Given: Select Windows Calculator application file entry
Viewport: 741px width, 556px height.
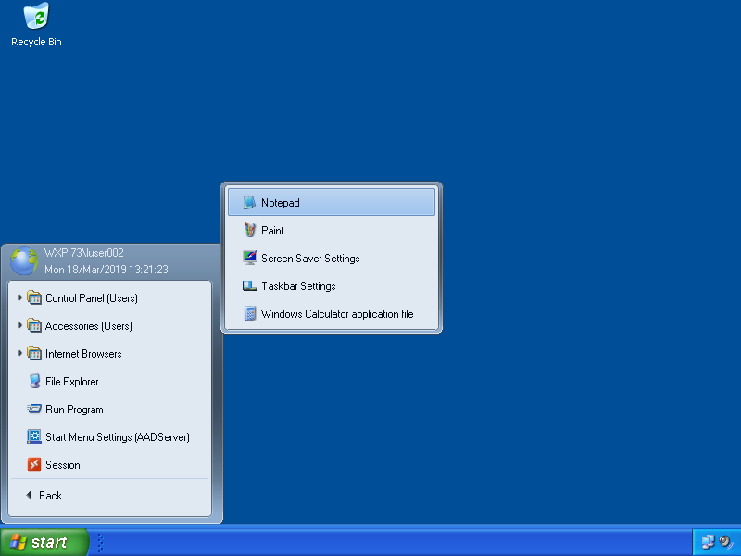Looking at the screenshot, I should click(x=336, y=314).
